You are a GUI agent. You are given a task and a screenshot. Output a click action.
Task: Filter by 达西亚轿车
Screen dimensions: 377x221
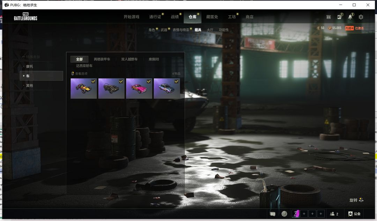point(84,66)
